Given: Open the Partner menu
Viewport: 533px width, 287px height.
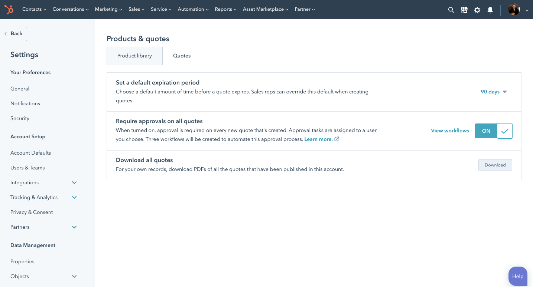Looking at the screenshot, I should 305,9.
